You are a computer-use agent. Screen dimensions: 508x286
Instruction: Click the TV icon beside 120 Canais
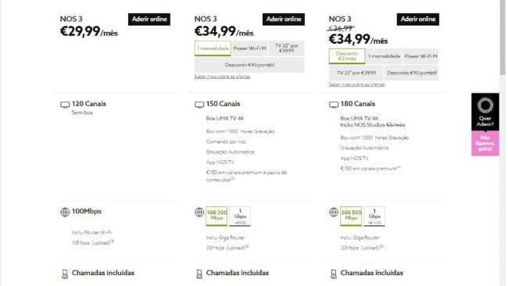[65, 104]
